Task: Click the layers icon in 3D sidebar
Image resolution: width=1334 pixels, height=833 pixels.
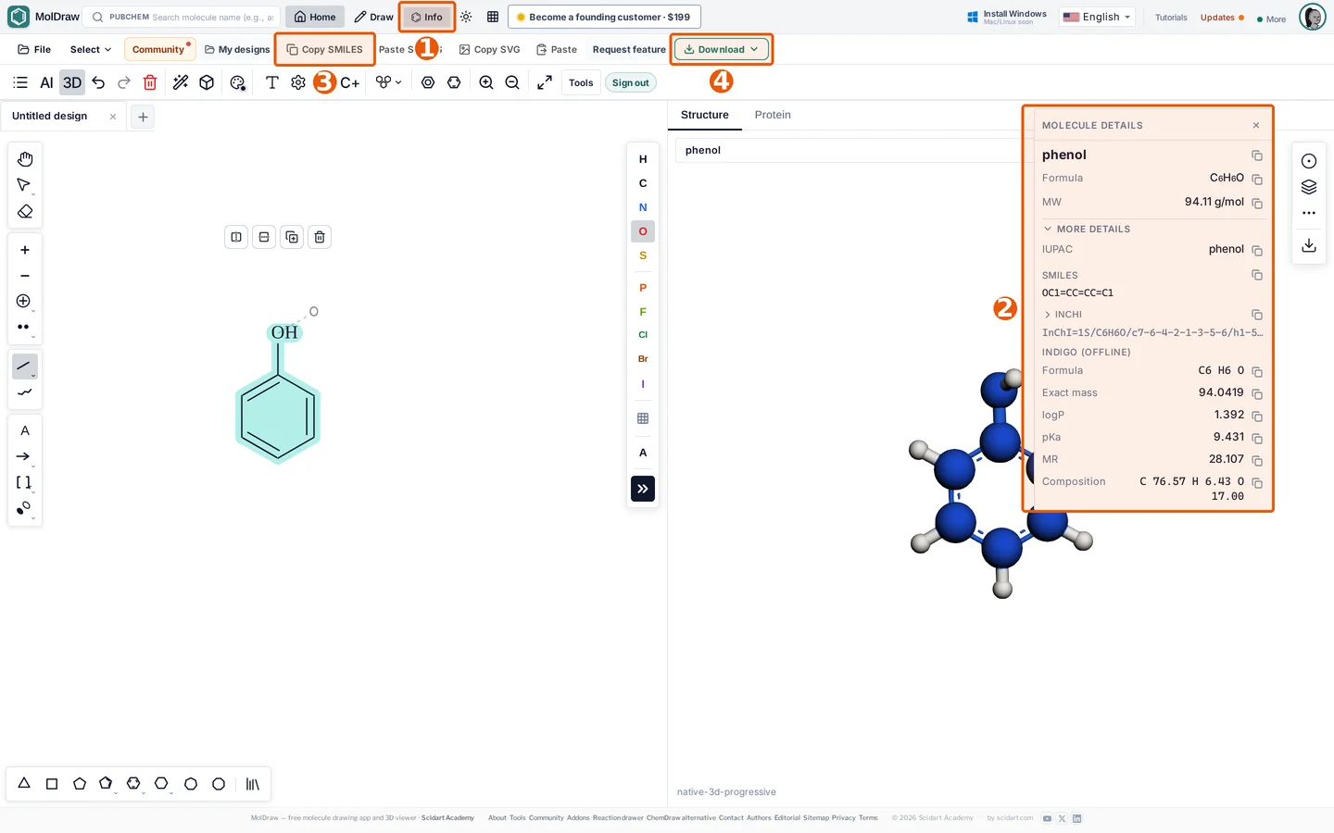Action: pos(1309,187)
